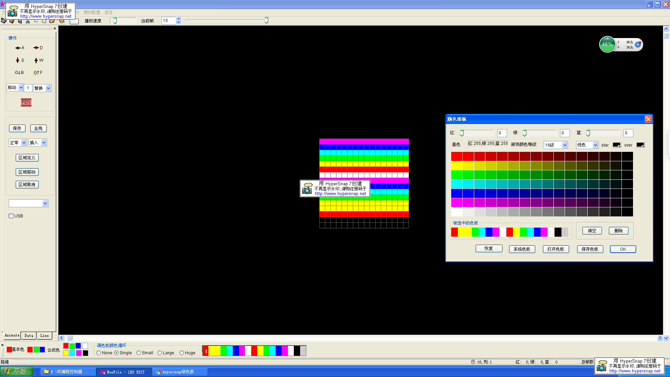The image size is (670, 377).
Task: Open the Start menu button
Action: tap(17, 371)
